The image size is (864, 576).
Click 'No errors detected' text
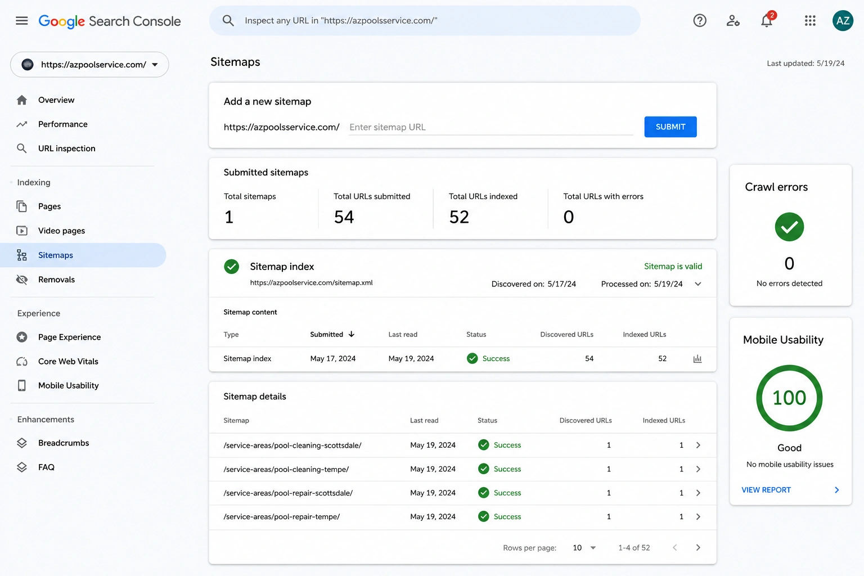click(x=789, y=283)
